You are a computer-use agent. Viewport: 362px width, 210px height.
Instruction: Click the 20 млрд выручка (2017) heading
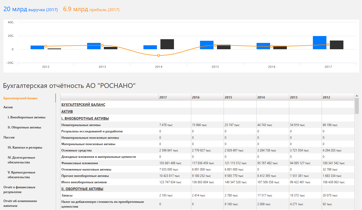[31, 9]
